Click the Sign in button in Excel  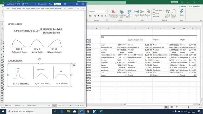click(174, 2)
